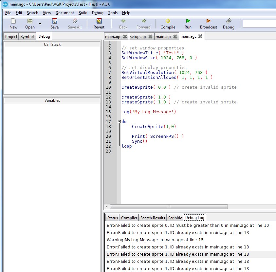276x272 pixels.
Task: Compile the current project
Action: point(168,24)
